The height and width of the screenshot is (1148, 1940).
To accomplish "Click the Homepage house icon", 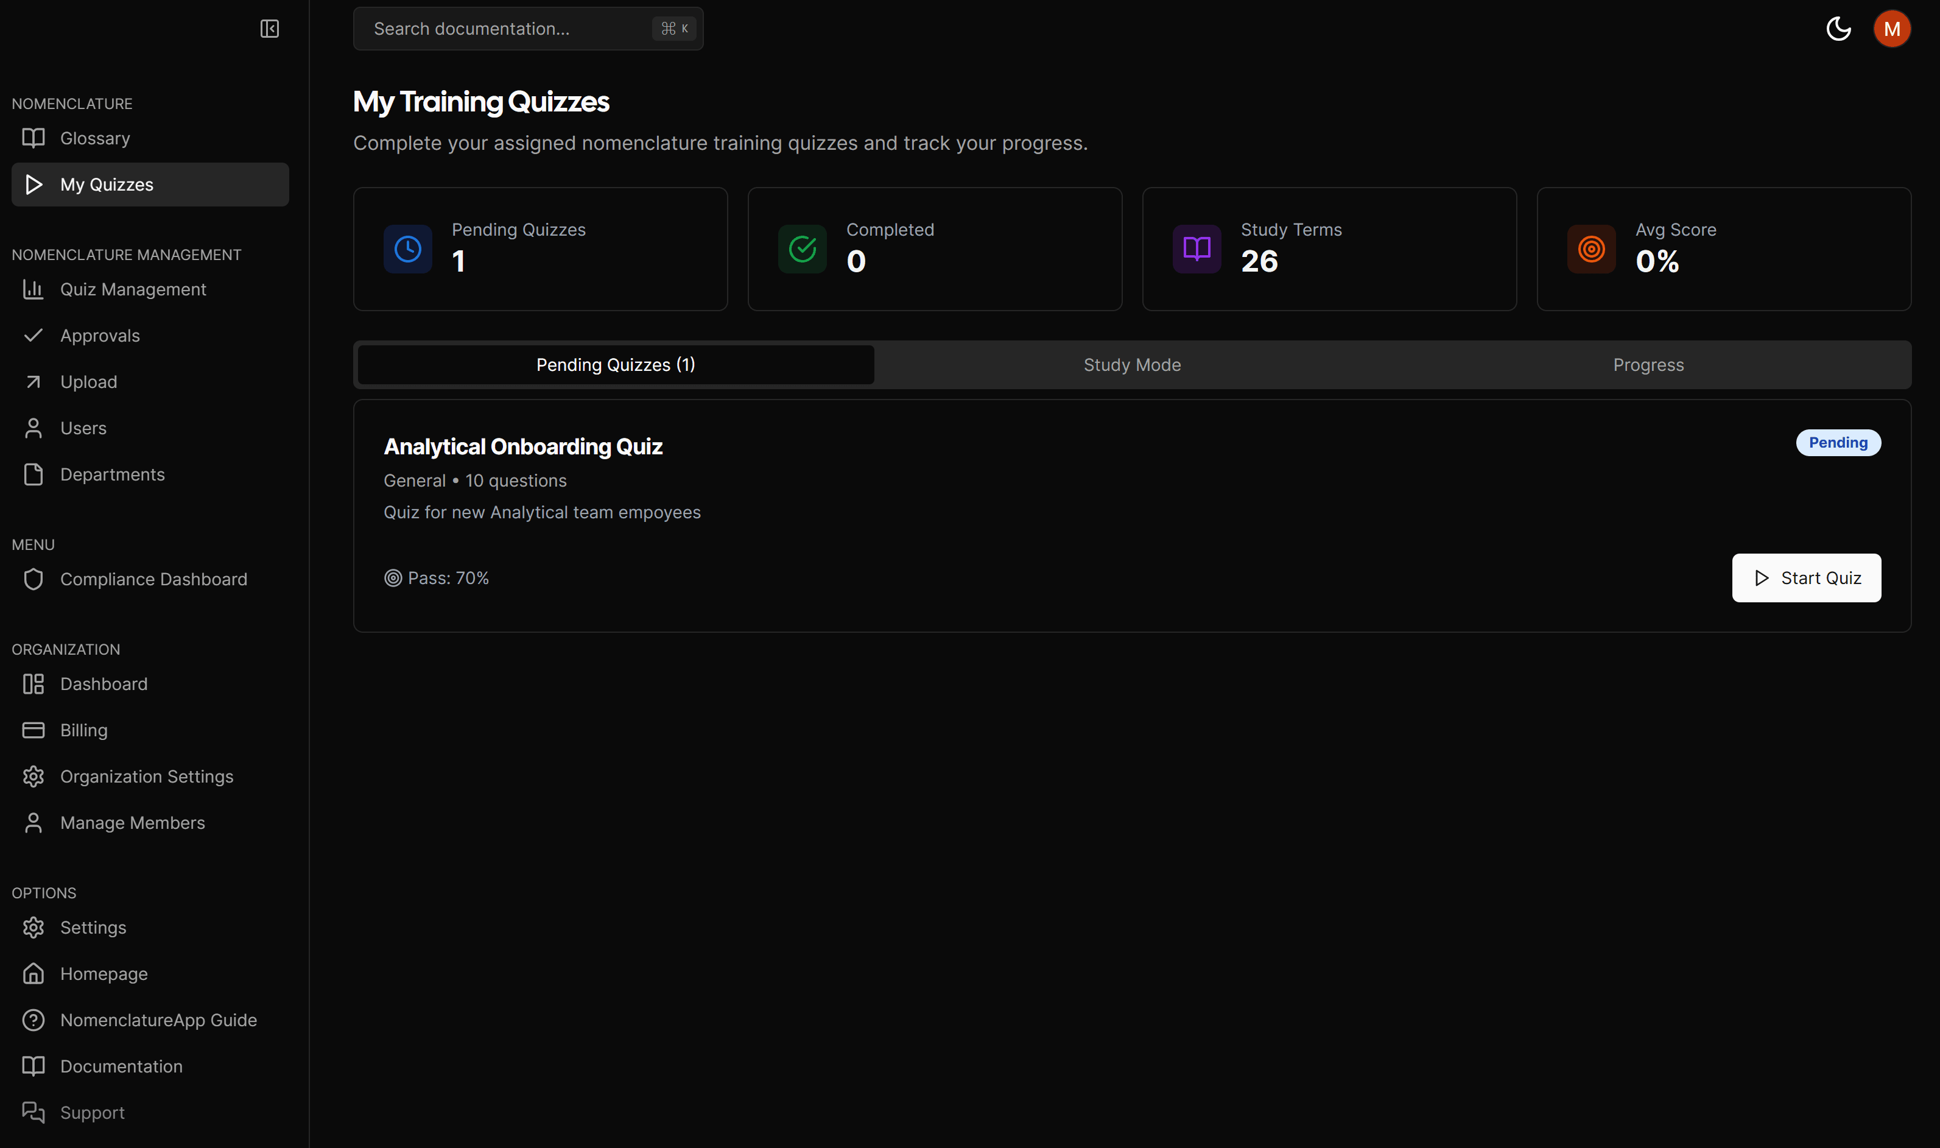I will [33, 974].
